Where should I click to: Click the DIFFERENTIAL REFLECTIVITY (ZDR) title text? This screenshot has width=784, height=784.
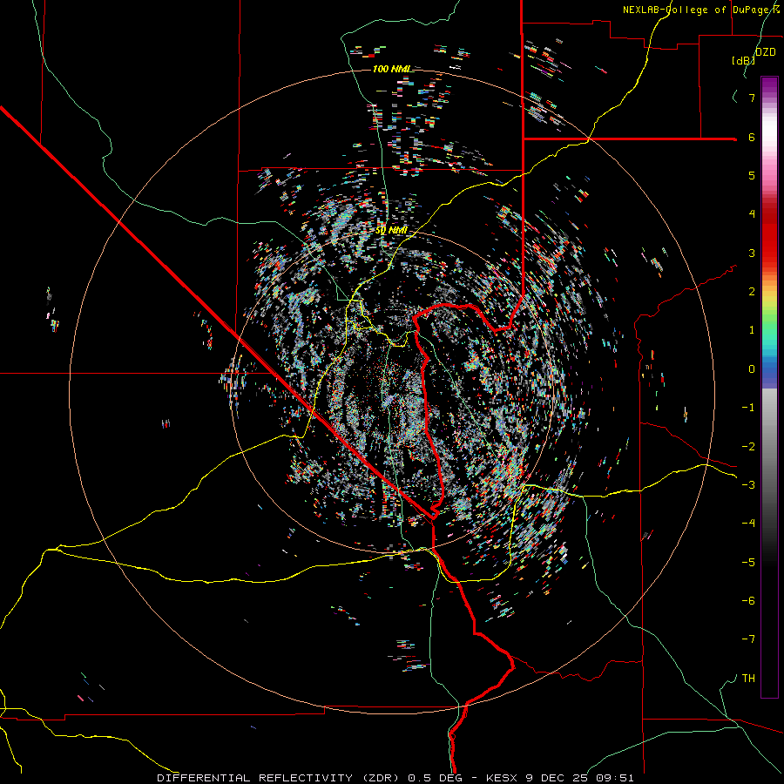[x=279, y=778]
